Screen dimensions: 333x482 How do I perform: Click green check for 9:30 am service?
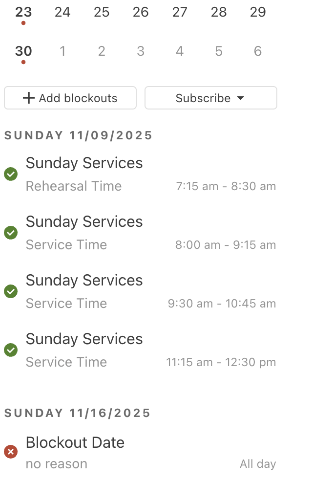coord(11,291)
